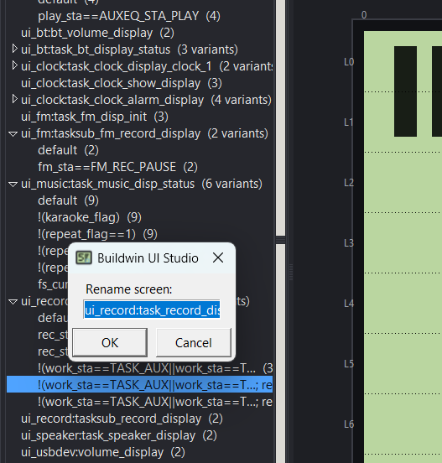Click the L2 row label
Screen dimensions: 442x463
(x=349, y=183)
